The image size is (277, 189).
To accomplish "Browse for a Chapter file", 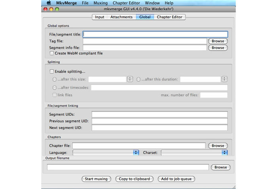I will 218,146.
